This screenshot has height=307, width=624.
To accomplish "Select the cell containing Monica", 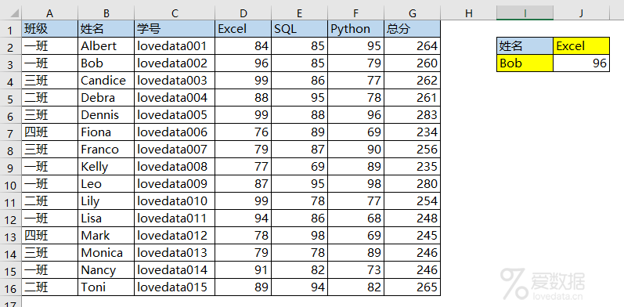I will click(x=106, y=253).
